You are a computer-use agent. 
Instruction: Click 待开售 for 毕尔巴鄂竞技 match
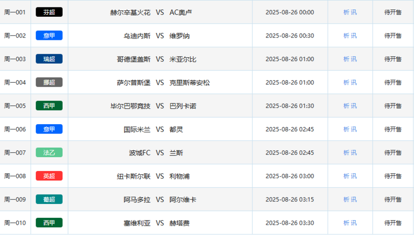393,106
